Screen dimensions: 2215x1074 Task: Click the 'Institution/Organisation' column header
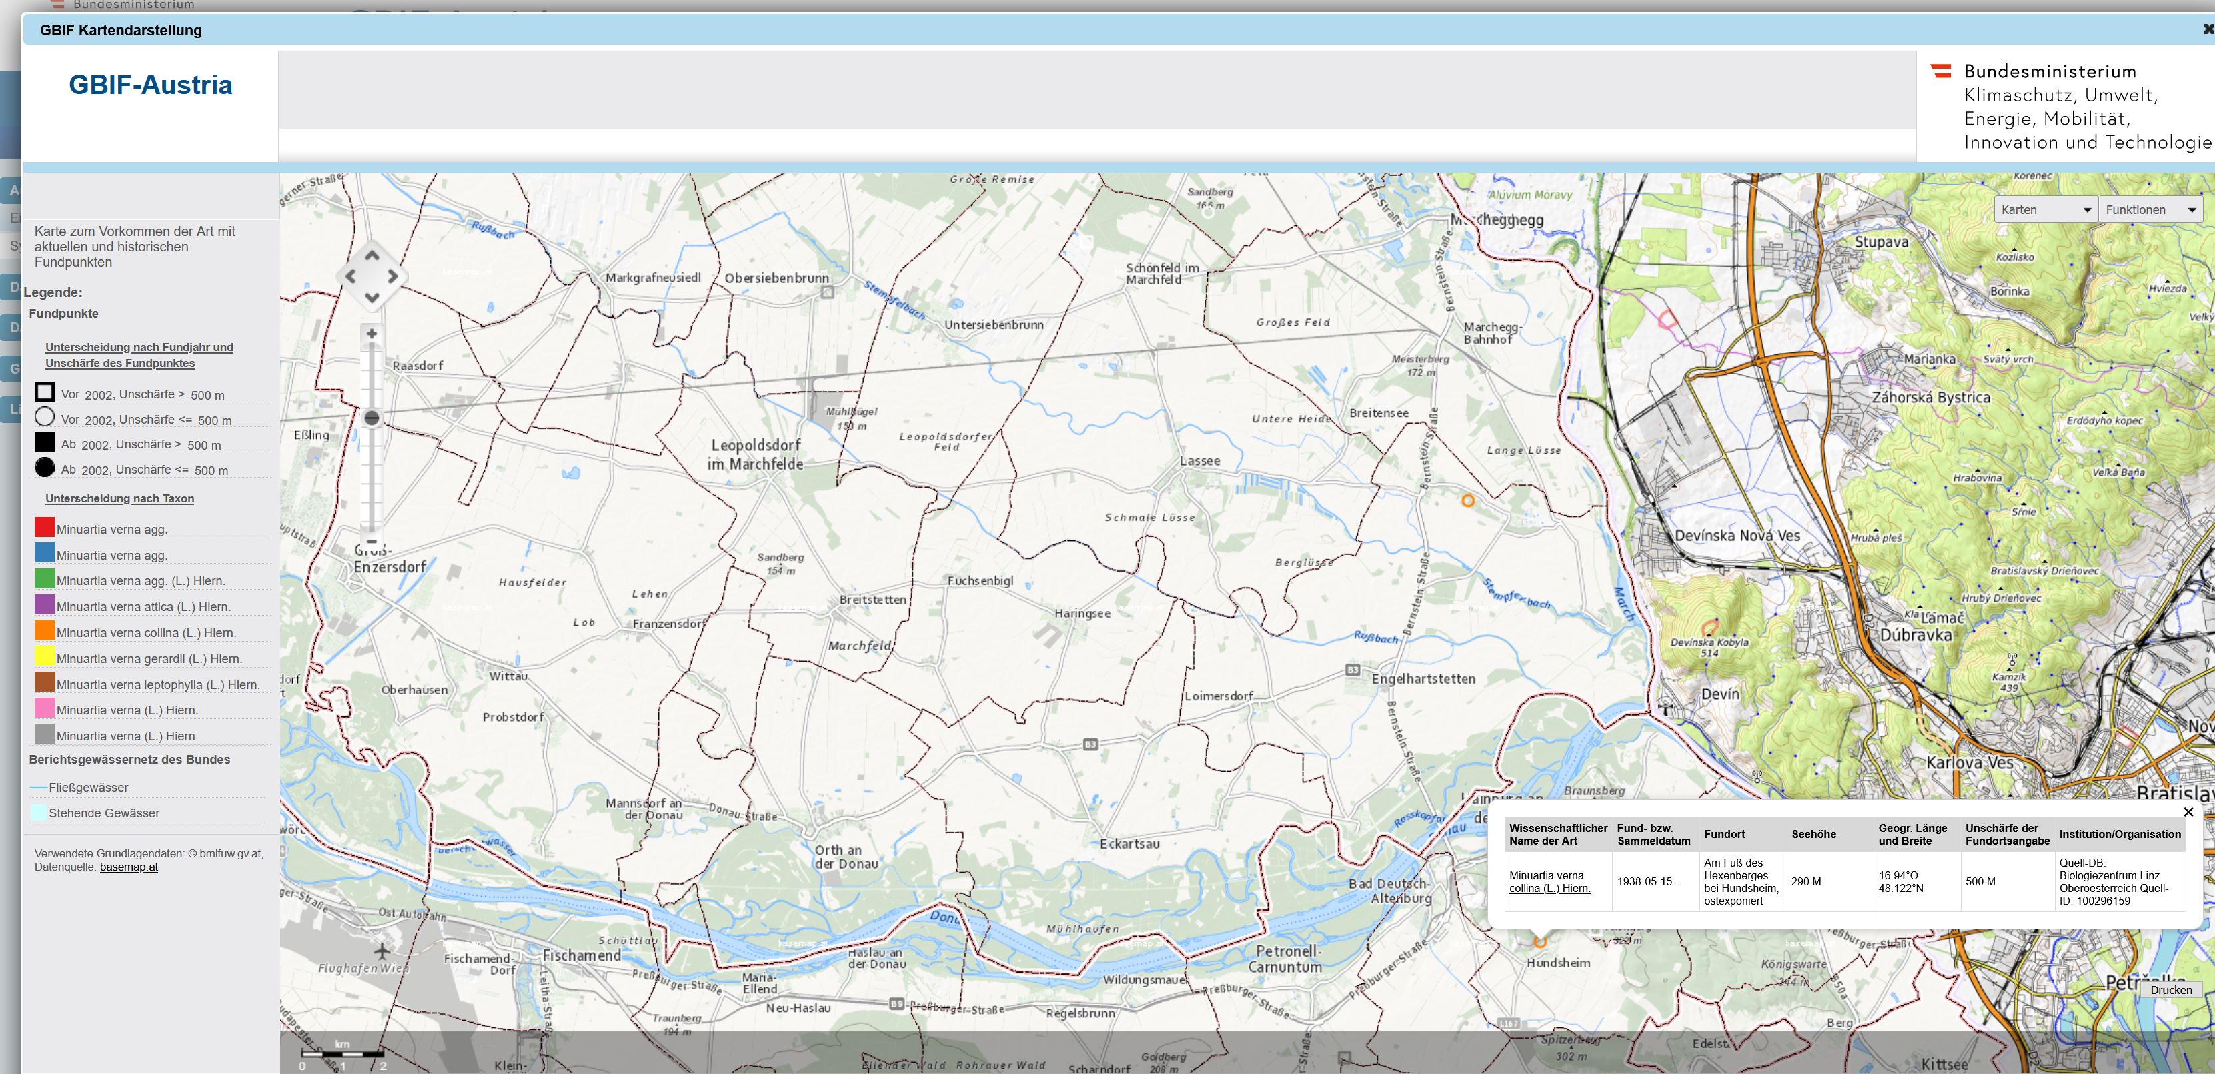coord(2120,834)
